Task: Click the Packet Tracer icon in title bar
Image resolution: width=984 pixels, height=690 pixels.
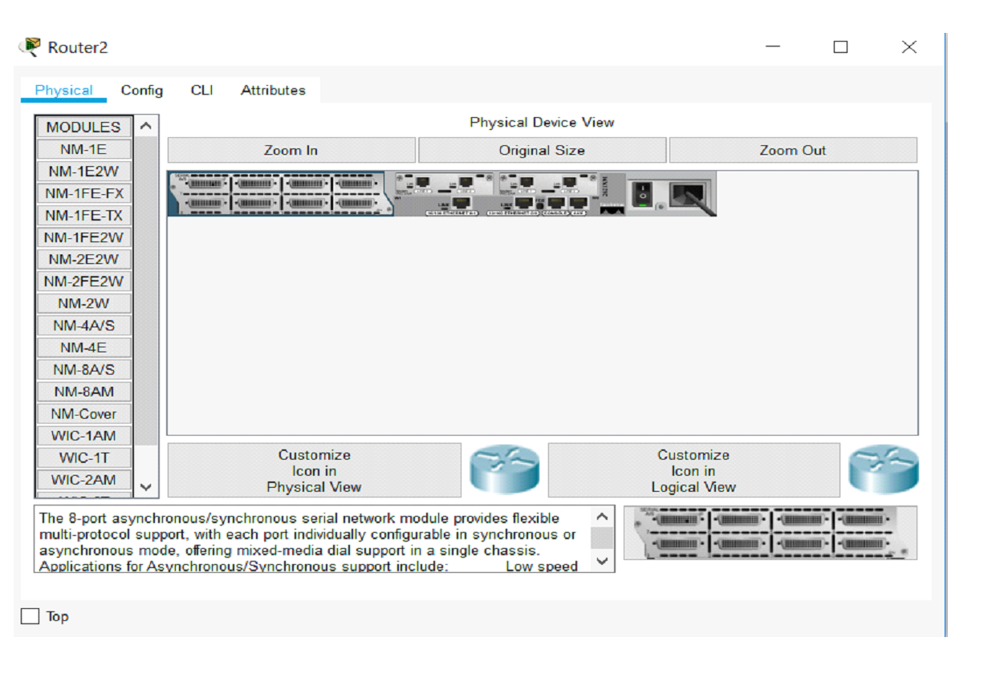Action: 26,46
